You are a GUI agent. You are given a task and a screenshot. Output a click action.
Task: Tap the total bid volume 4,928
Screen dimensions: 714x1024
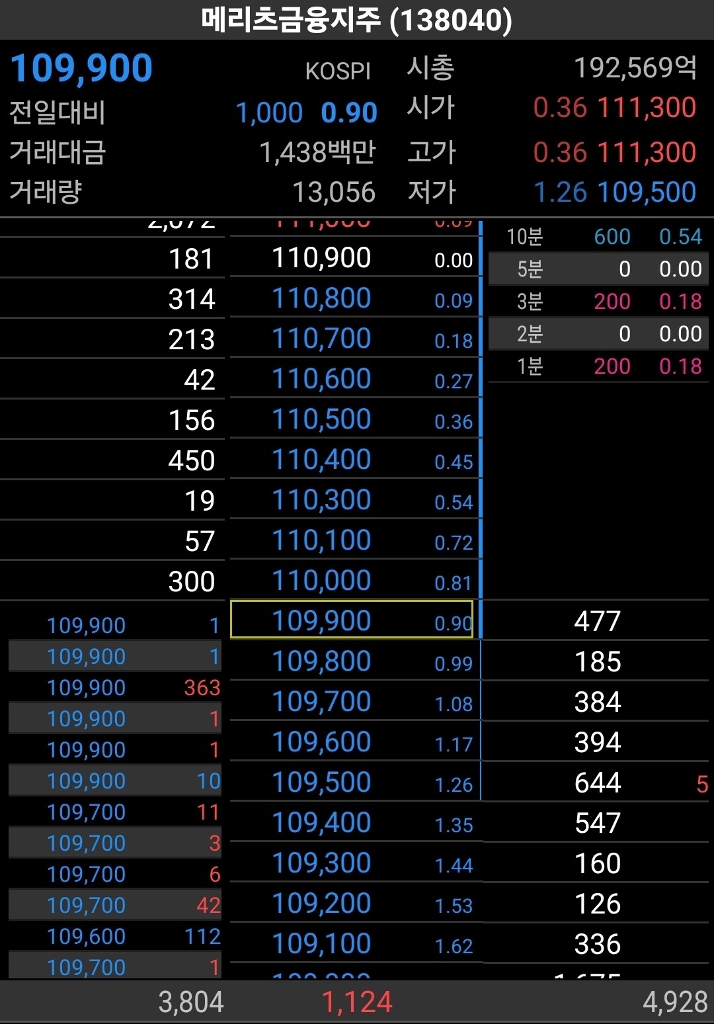coord(675,1002)
